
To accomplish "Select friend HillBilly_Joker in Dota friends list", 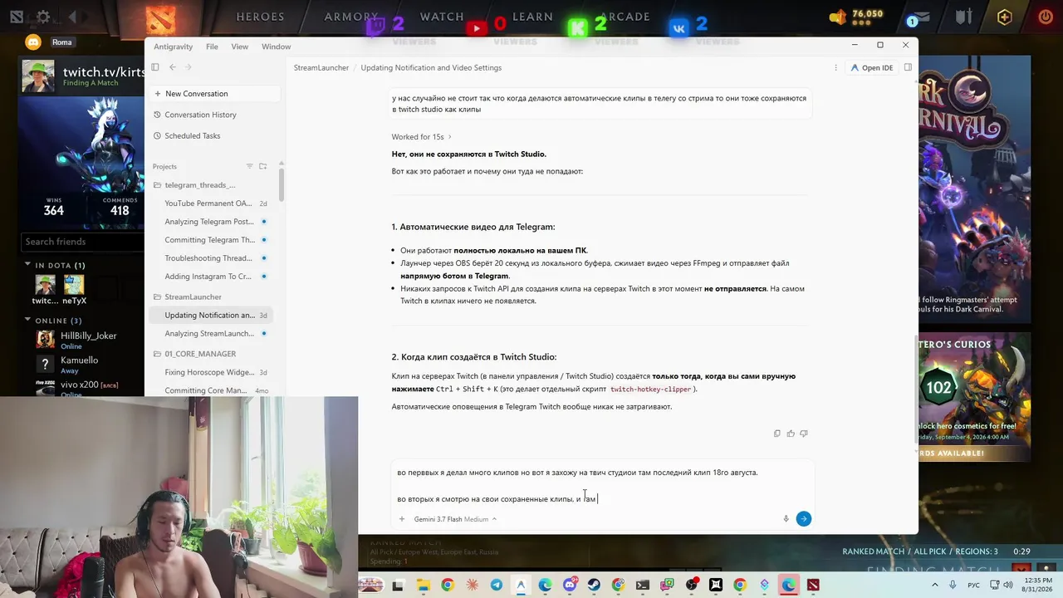I will [83, 339].
